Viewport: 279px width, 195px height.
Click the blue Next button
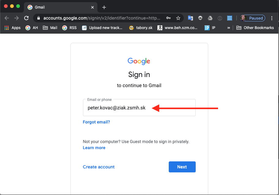[x=182, y=167]
